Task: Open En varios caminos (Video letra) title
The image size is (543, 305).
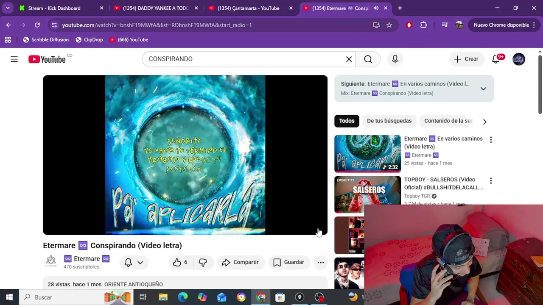Action: [x=443, y=142]
